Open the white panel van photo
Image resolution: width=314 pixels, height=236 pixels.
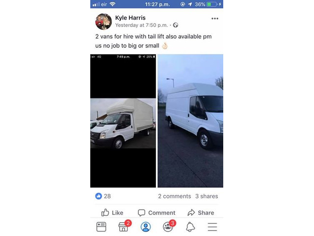point(190,121)
